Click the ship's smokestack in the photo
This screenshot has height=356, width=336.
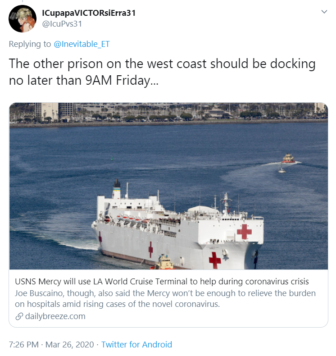(117, 189)
